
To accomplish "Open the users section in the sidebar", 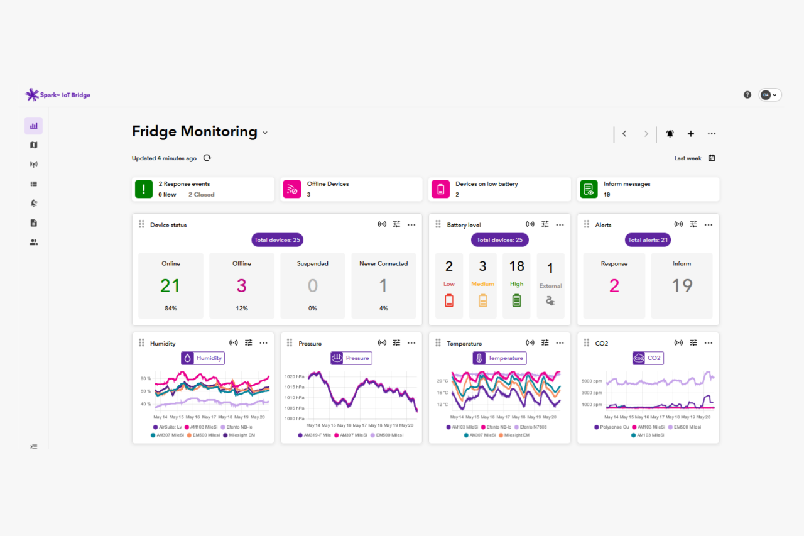I will click(x=33, y=242).
